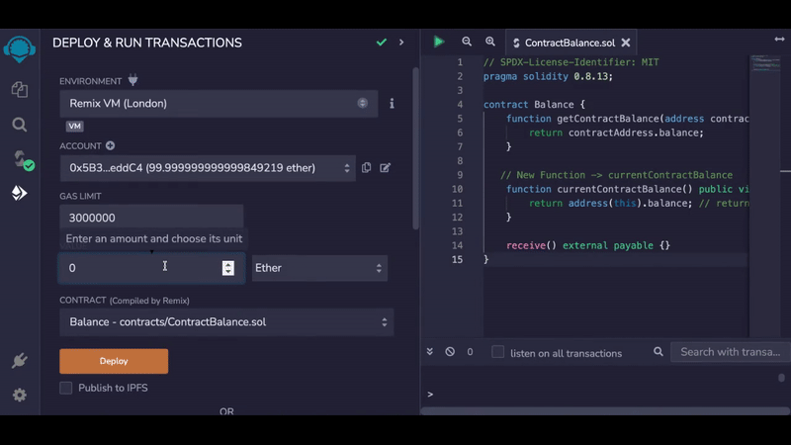
Task: Enable Publish to IPFS checkbox
Action: [x=66, y=388]
